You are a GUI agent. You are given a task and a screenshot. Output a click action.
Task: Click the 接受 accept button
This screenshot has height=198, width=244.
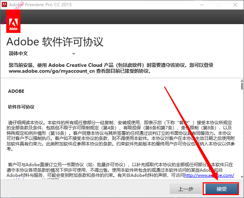click(222, 189)
